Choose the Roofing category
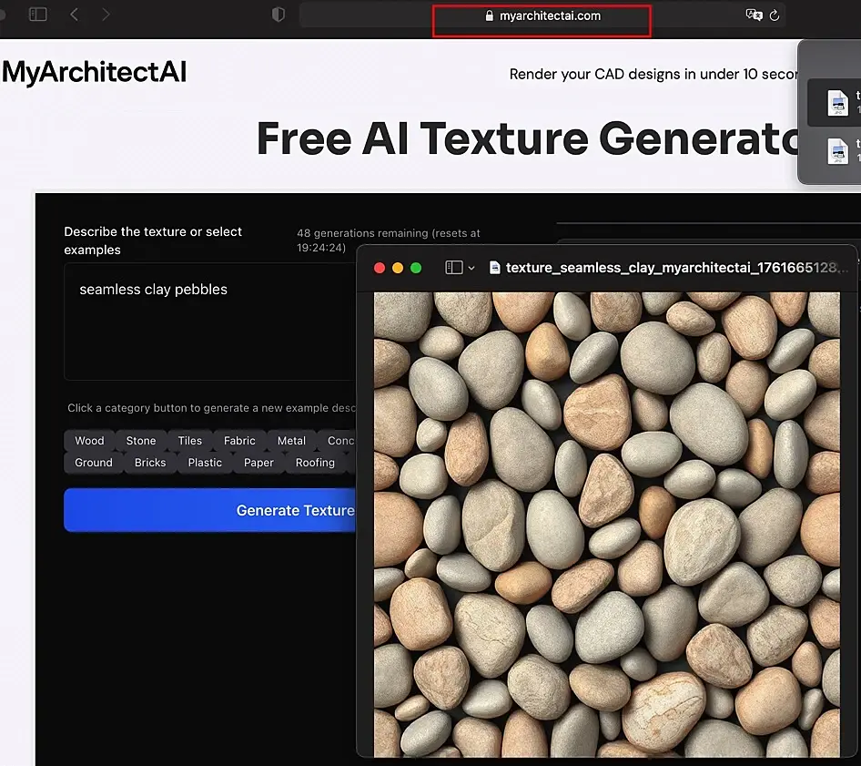861x766 pixels. tap(315, 462)
